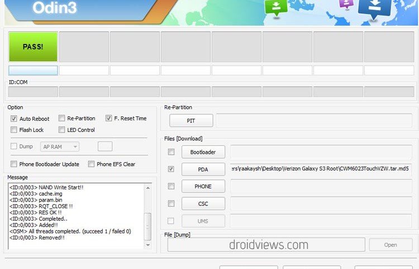The width and height of the screenshot is (419, 269).
Task: Tick the Dump checkbox
Action: pos(14,146)
